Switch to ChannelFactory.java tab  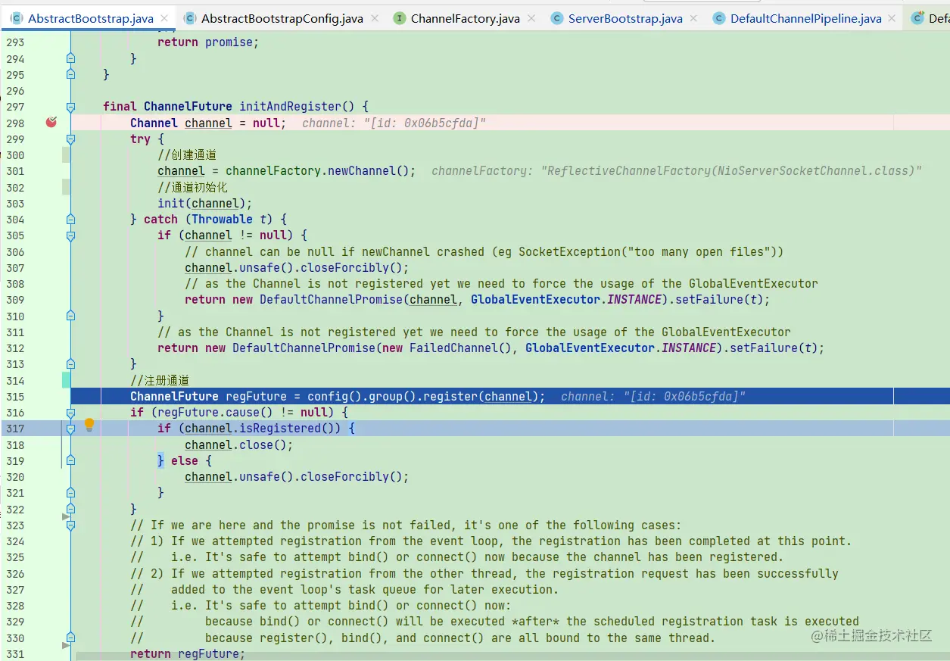pos(465,18)
